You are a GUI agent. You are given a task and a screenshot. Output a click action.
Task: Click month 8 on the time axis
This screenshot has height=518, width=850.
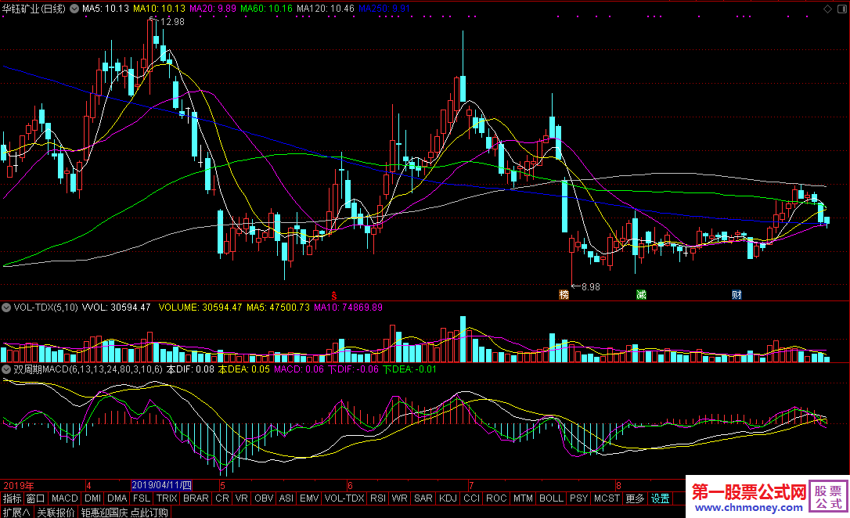tap(618, 485)
